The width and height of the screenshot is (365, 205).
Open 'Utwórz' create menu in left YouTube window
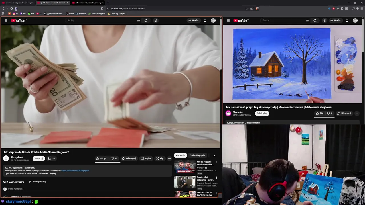[x=194, y=20]
